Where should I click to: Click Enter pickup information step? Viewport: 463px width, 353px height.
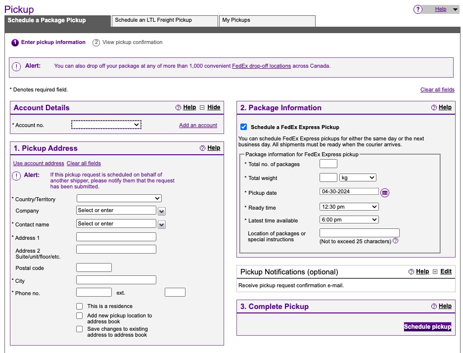pyautogui.click(x=48, y=42)
